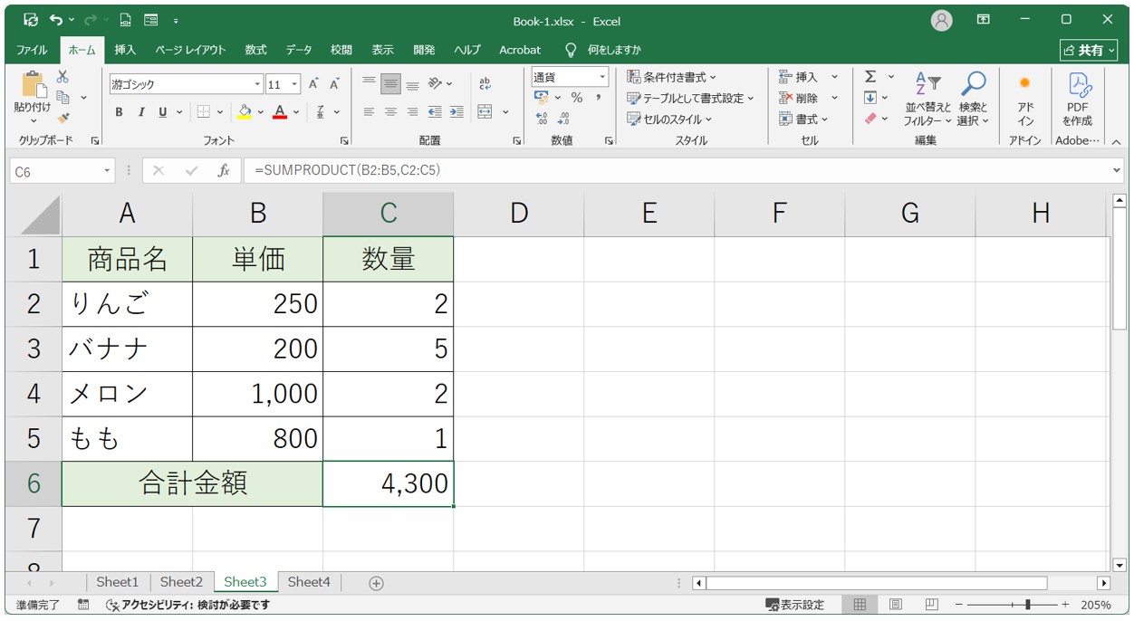
Task: Decrease font size with smaller A icon
Action: pos(334,84)
